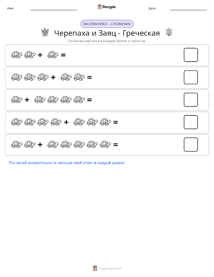Click the plus sign in the fourth row

66,122
